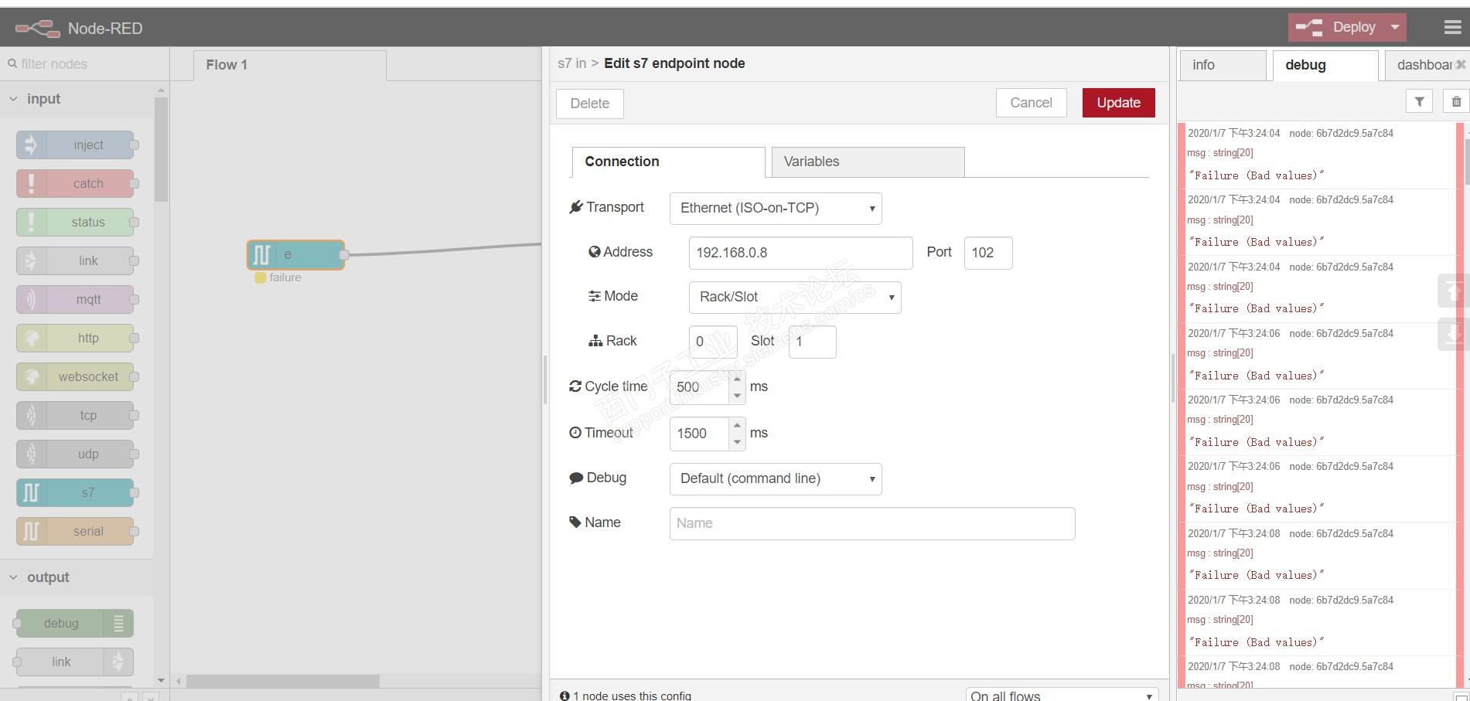Select the mqtt input node
Viewport: 1470px width, 701px height.
pos(75,299)
